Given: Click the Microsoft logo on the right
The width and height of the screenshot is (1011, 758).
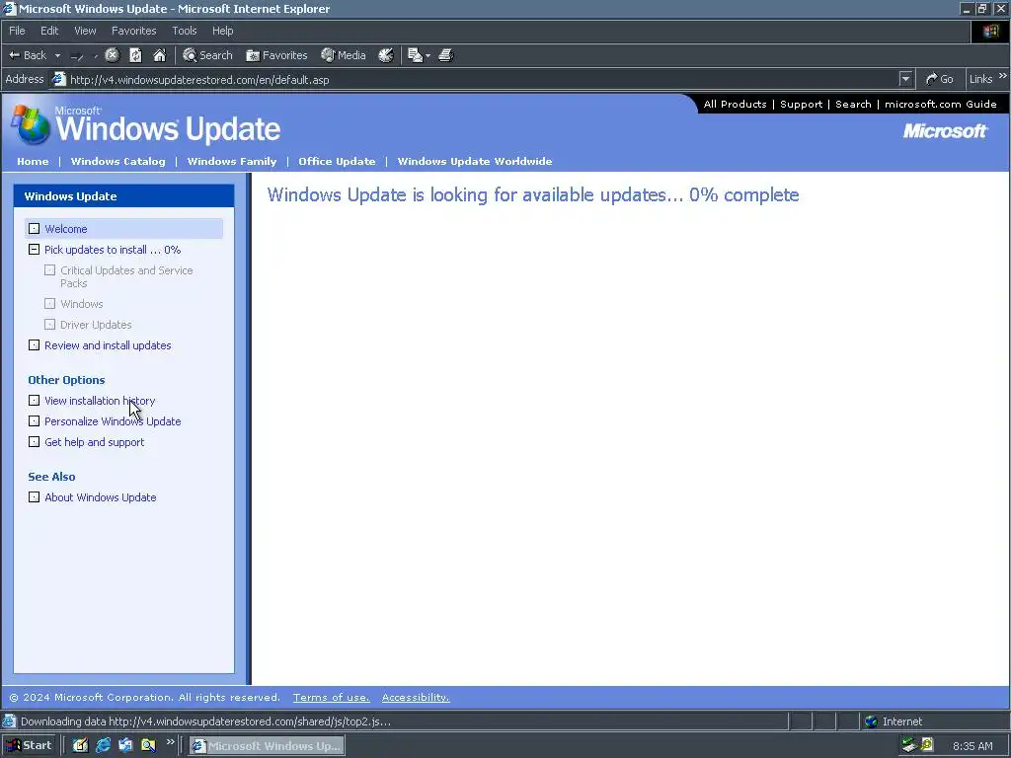Looking at the screenshot, I should (945, 131).
